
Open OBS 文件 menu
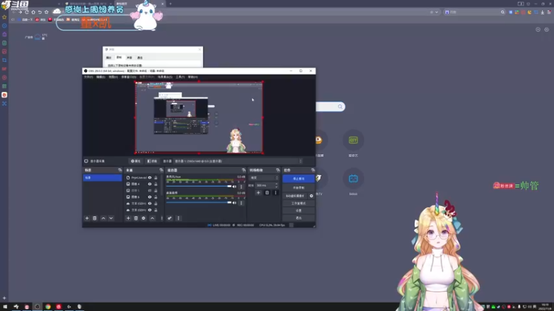(89, 77)
